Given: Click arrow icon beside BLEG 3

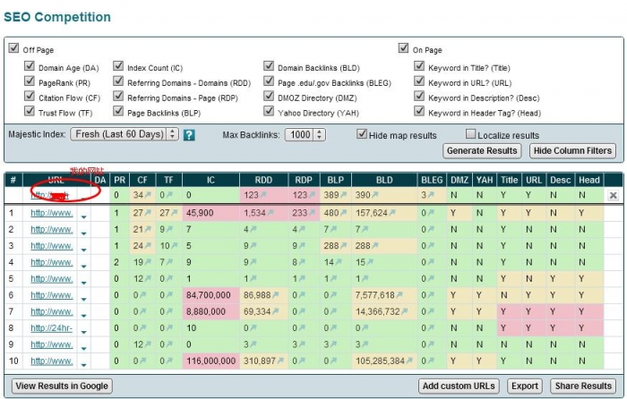Looking at the screenshot, I should coord(431,195).
